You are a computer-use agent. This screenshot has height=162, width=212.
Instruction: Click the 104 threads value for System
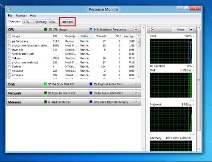tap(103, 67)
